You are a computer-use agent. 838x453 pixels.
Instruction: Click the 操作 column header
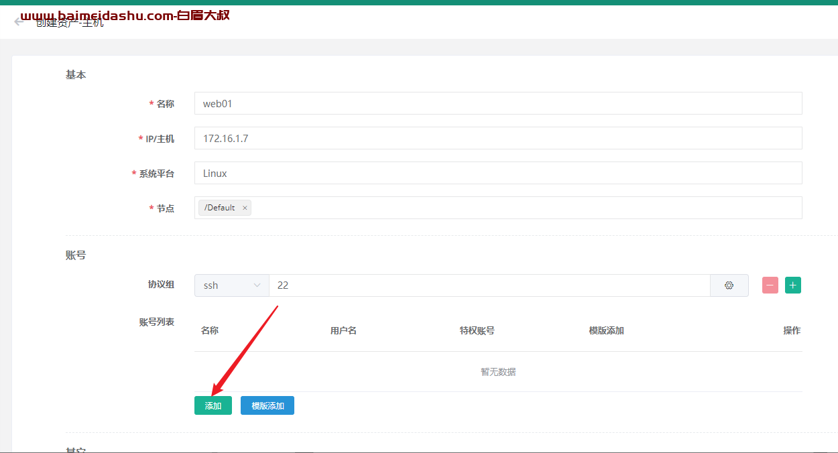792,330
